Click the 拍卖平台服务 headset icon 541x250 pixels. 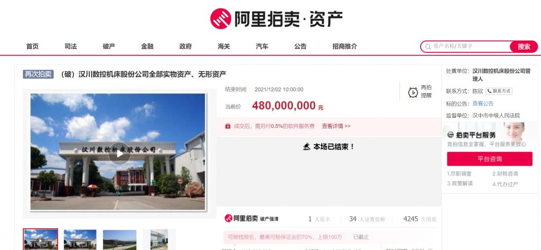(x=451, y=135)
